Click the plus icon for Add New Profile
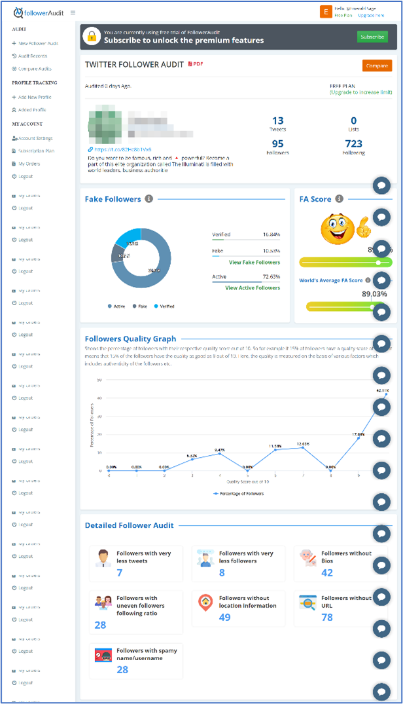The width and height of the screenshot is (403, 704). click(x=14, y=97)
